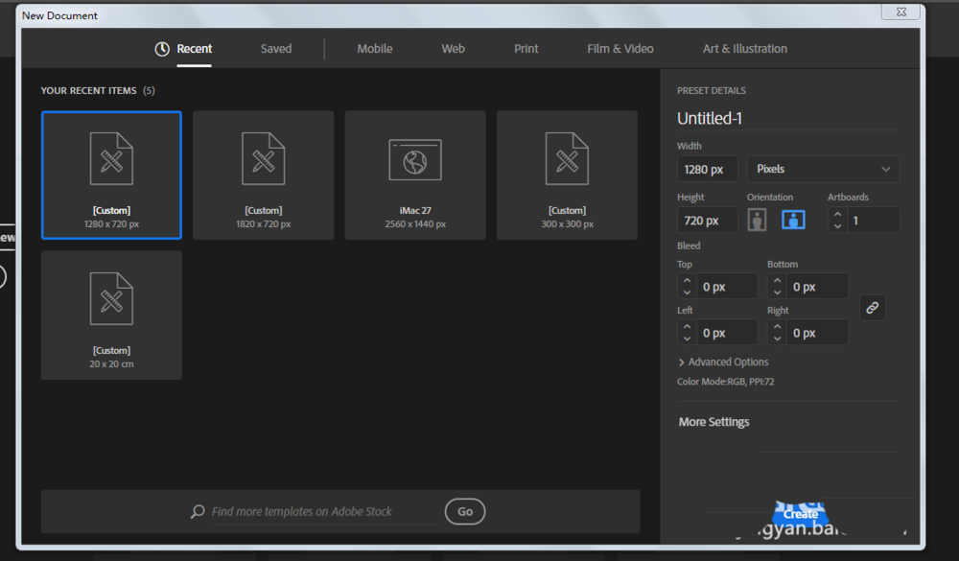The image size is (959, 561).
Task: Open the Film & Video tab
Action: [620, 49]
